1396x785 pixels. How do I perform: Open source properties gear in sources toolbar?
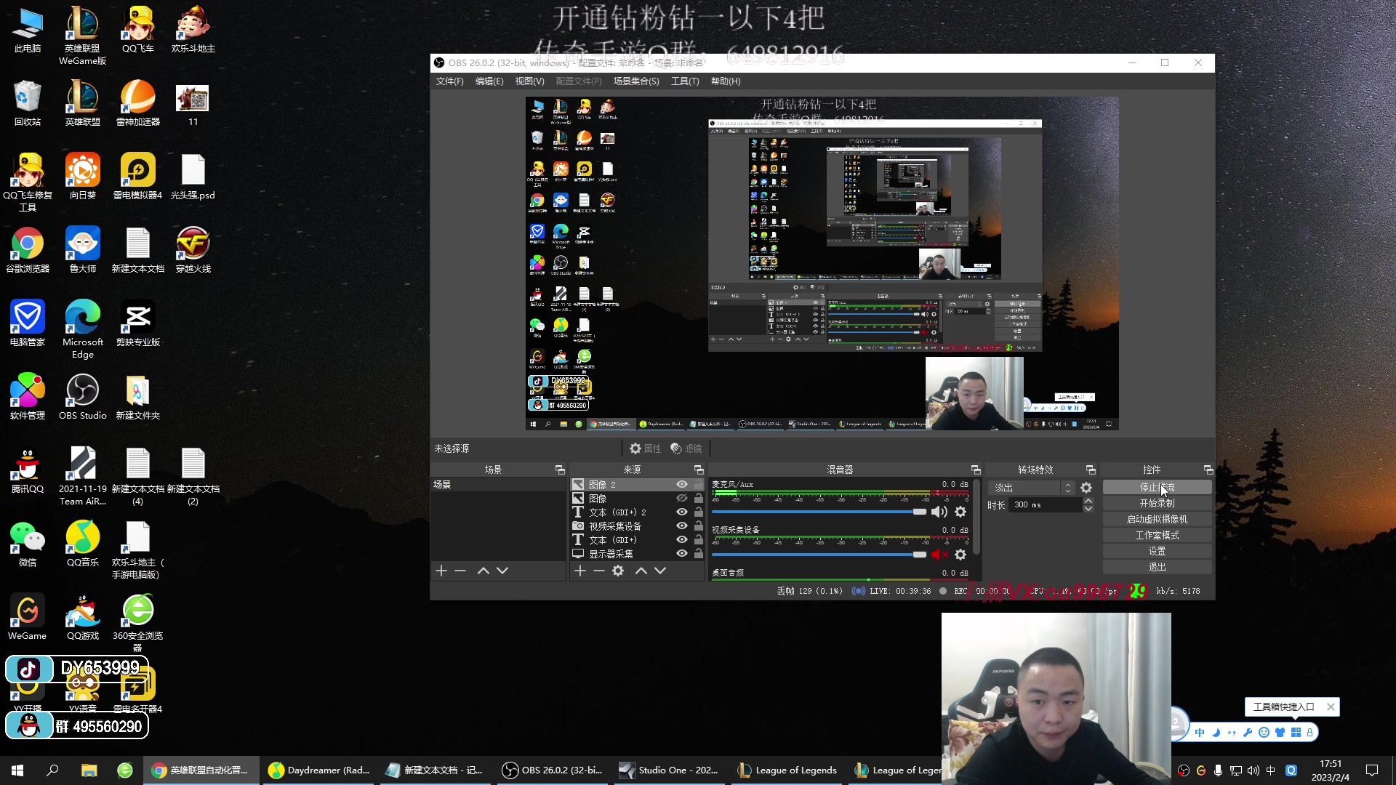coord(618,571)
